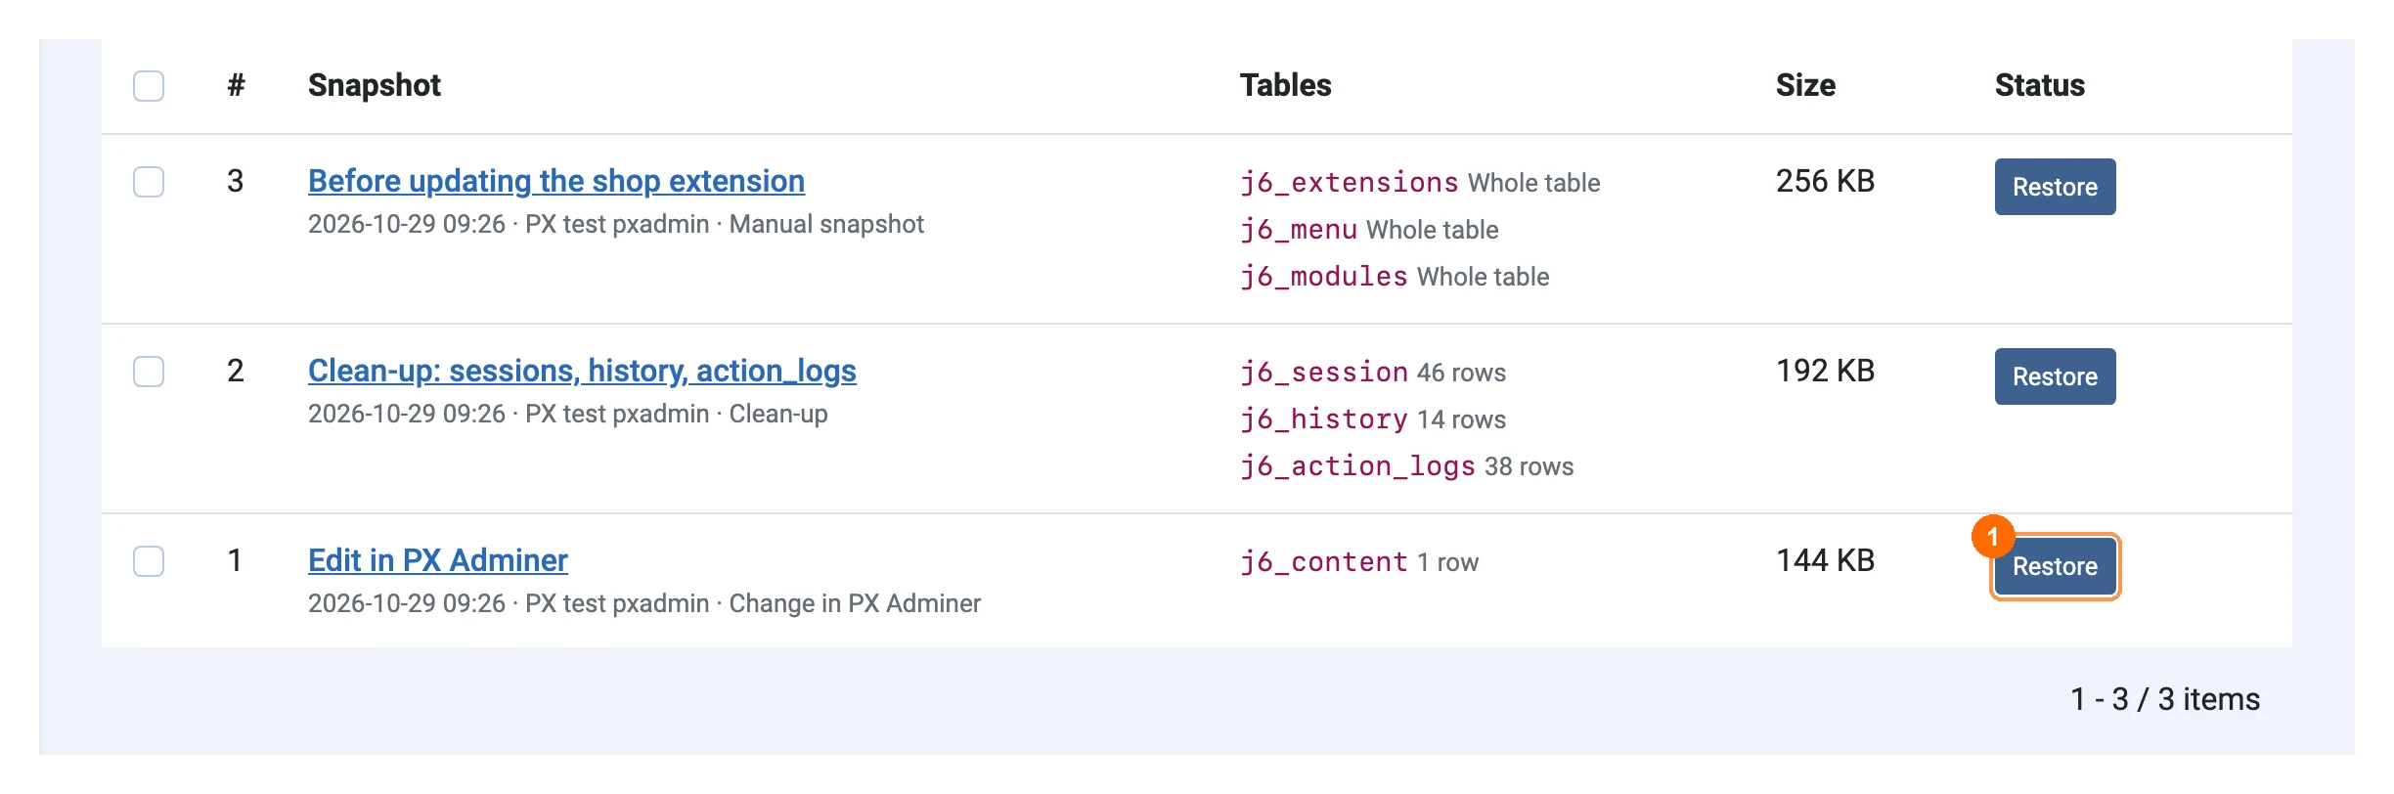Click the '1 - 3 / 3 items' pagination text
This screenshot has width=2394, height=794.
click(2165, 699)
